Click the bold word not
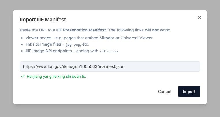Screen dimensions: 220x117 155,30
